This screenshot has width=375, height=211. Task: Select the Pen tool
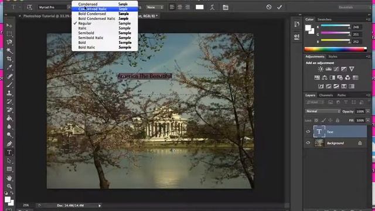click(9, 144)
